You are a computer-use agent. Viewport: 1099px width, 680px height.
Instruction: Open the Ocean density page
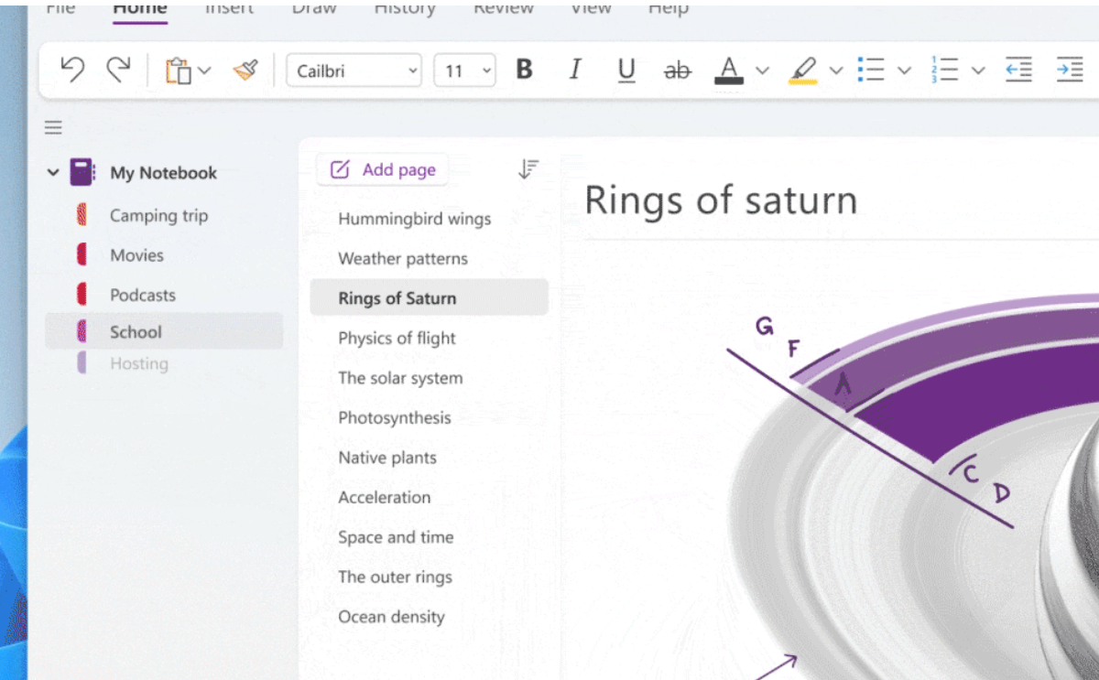click(391, 617)
